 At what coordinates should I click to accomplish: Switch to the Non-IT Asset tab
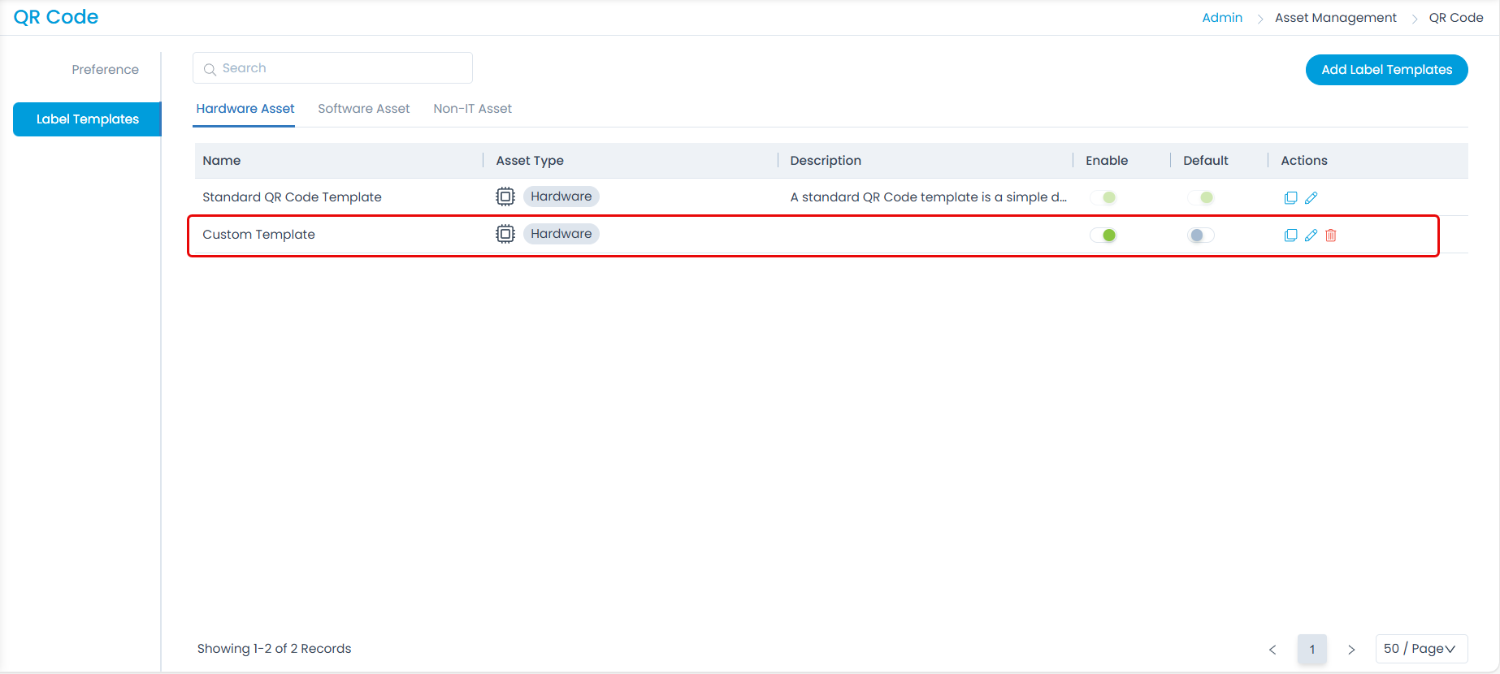[472, 109]
